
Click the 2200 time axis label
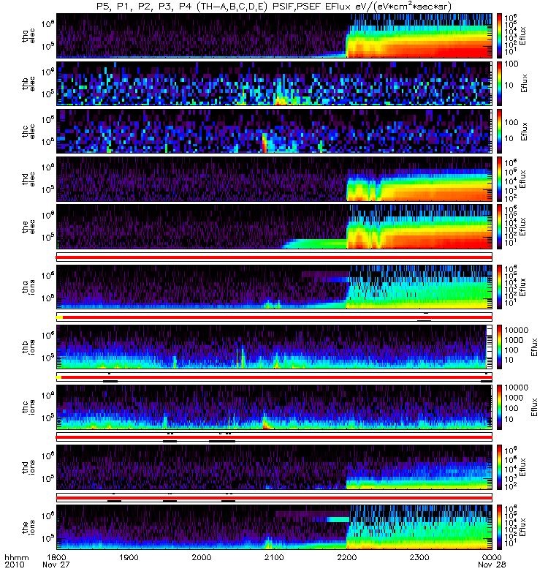coord(346,557)
